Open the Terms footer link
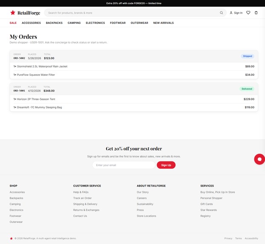The image size is (265, 244). pos(238,238)
